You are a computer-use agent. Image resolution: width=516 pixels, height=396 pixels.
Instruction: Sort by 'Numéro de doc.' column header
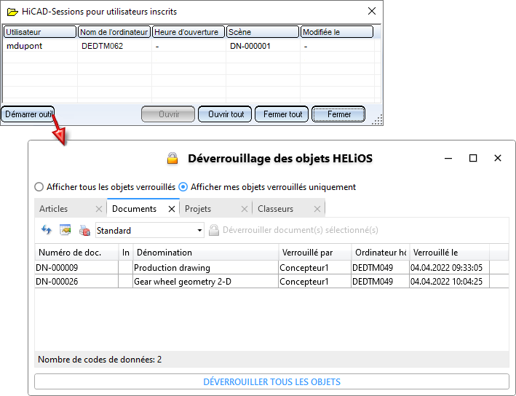tap(76, 253)
